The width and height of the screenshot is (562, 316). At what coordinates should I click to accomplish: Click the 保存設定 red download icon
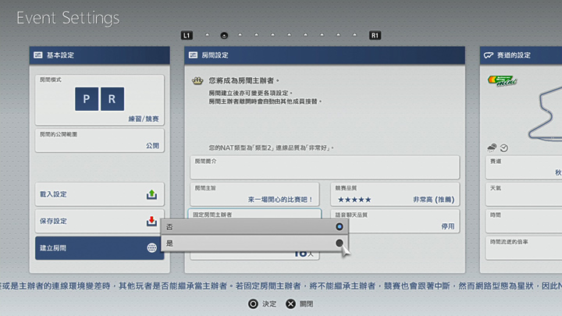pyautogui.click(x=151, y=221)
